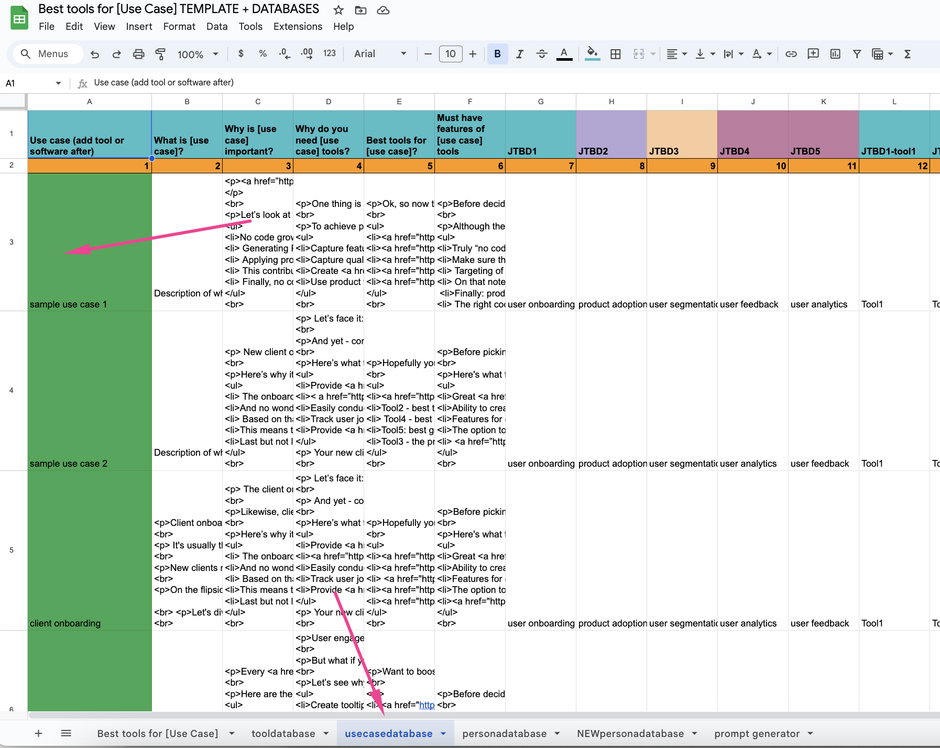Click the Redo icon
940x748 pixels.
pos(116,54)
